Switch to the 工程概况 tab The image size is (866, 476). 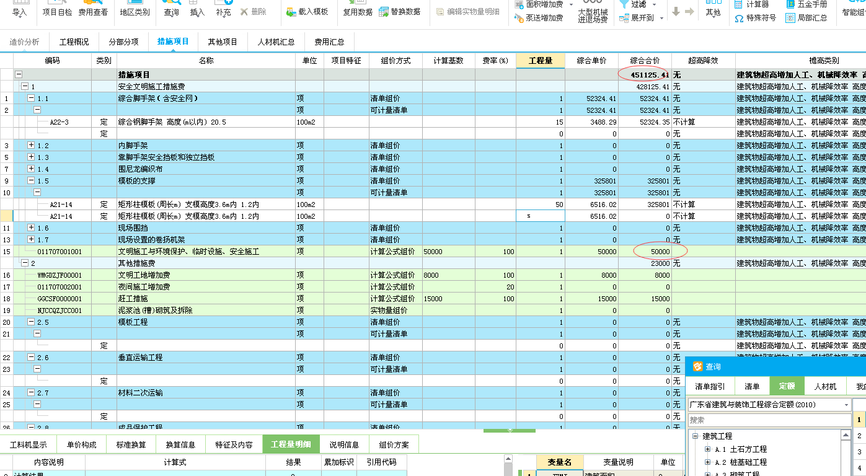tap(74, 42)
